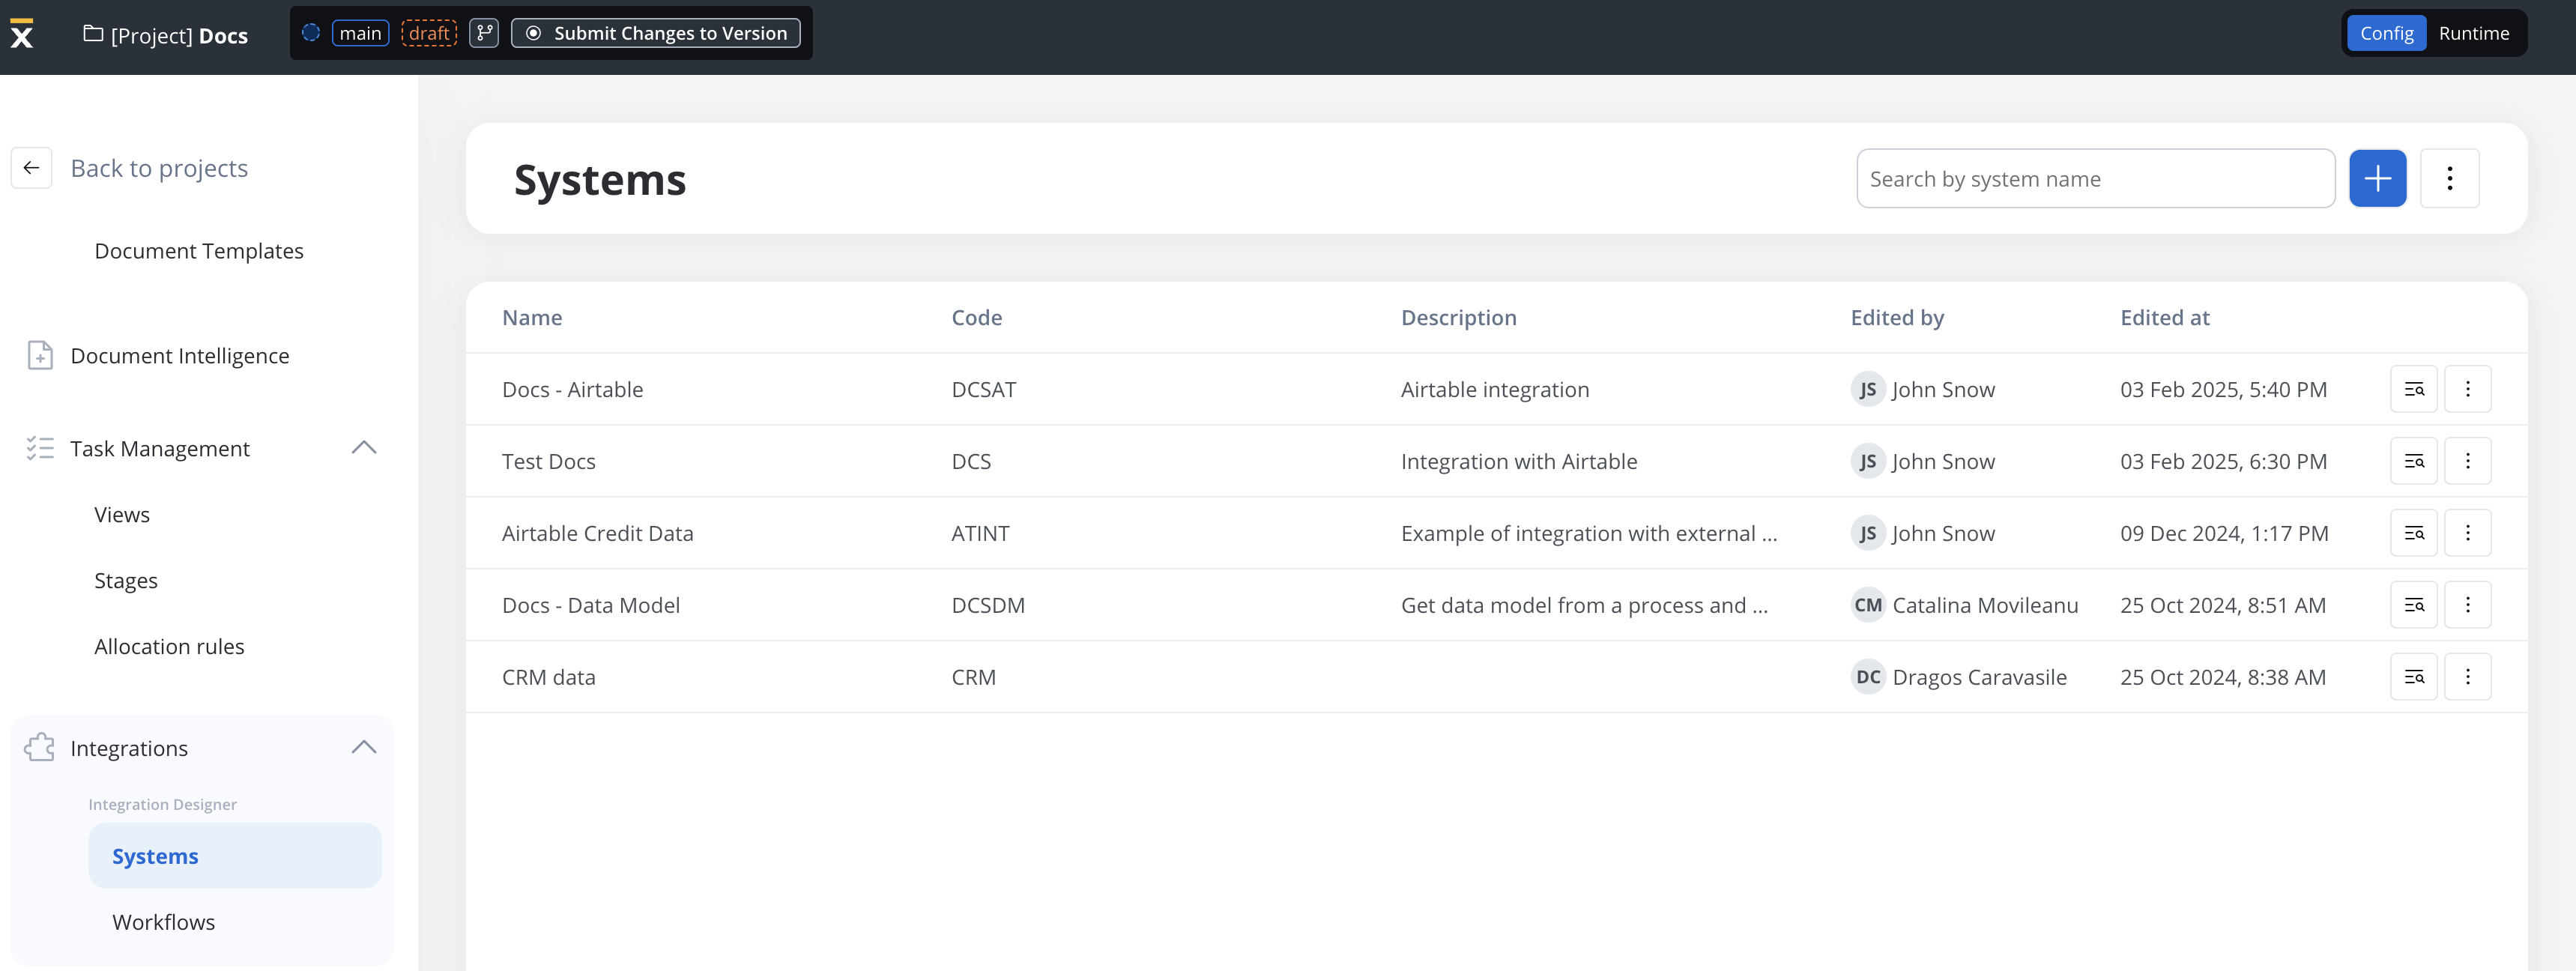The image size is (2576, 971).
Task: Click Integrations label in sidebar
Action: (129, 748)
